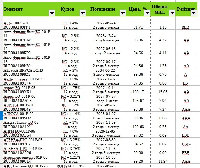Image resolution: width=200 pixels, height=168 pixels.
Task: Click the КС + 5% coupon cell
Action: (71, 81)
